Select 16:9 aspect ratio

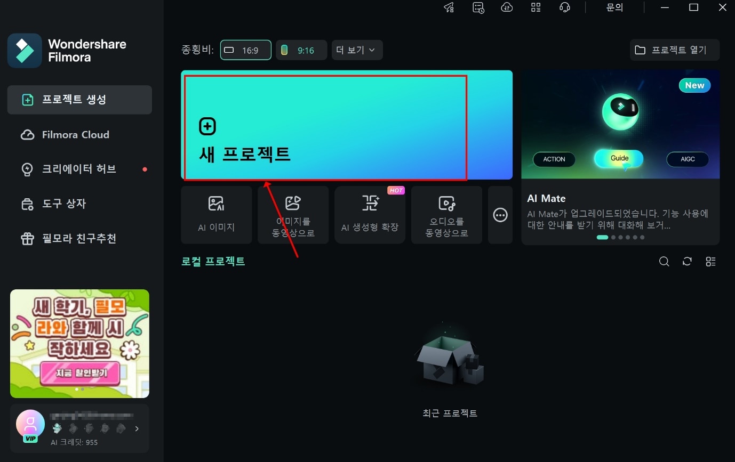[x=246, y=50]
